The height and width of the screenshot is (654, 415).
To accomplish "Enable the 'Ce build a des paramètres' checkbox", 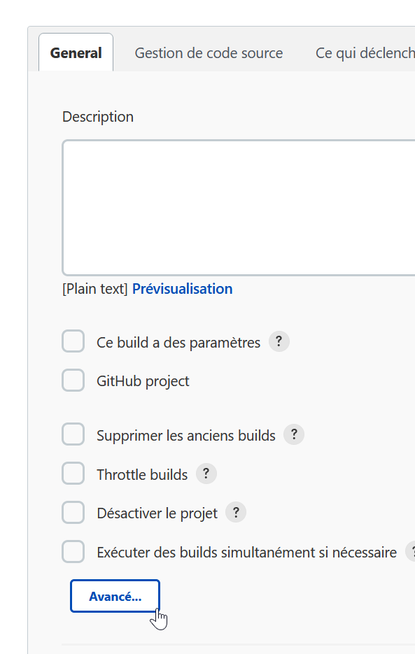I will 73,341.
